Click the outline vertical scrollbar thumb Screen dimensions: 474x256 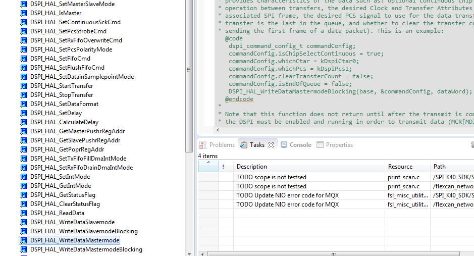(189, 76)
